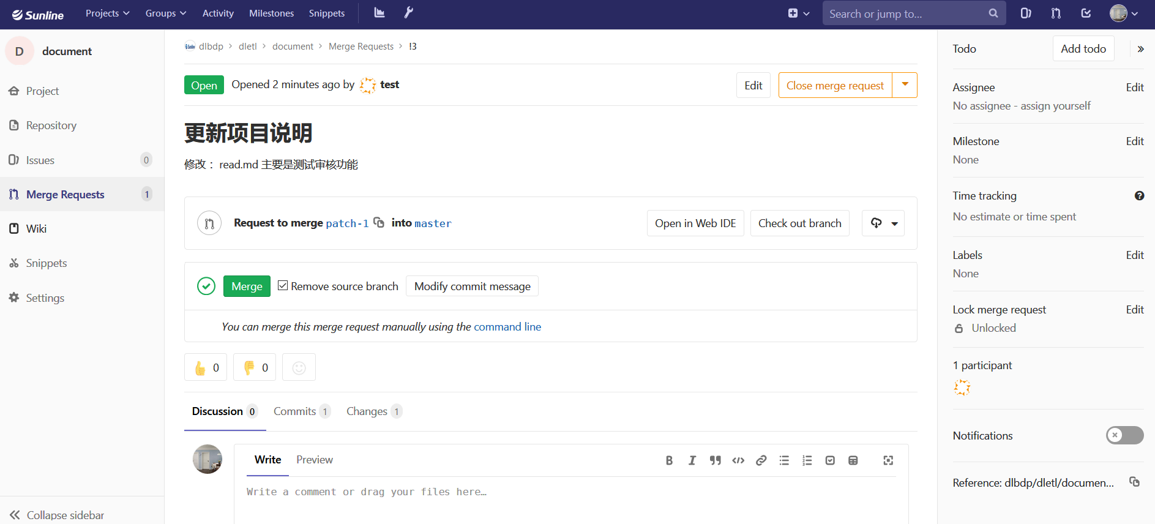This screenshot has width=1155, height=524.
Task: Open Activity in top navigation
Action: [218, 13]
